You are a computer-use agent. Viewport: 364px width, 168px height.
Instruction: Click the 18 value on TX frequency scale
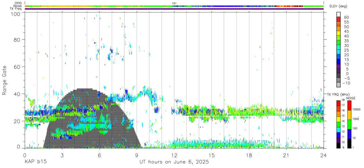pyautogui.click(x=343, y=100)
